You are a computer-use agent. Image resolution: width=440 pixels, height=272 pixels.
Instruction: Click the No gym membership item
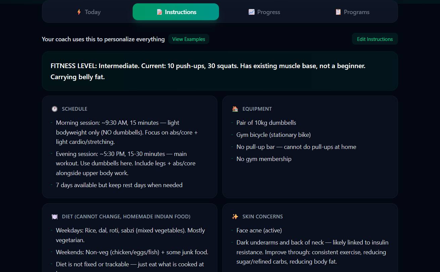point(264,159)
